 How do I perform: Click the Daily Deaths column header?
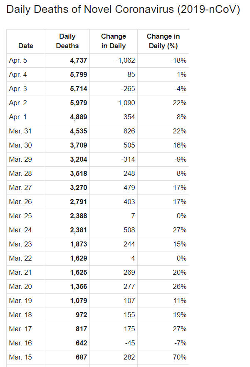pyautogui.click(x=67, y=41)
